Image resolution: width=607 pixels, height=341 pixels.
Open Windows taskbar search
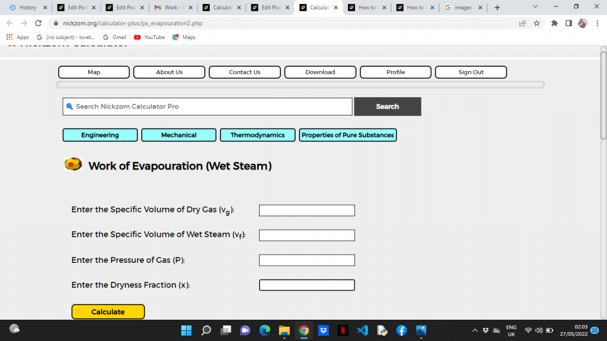click(x=206, y=330)
